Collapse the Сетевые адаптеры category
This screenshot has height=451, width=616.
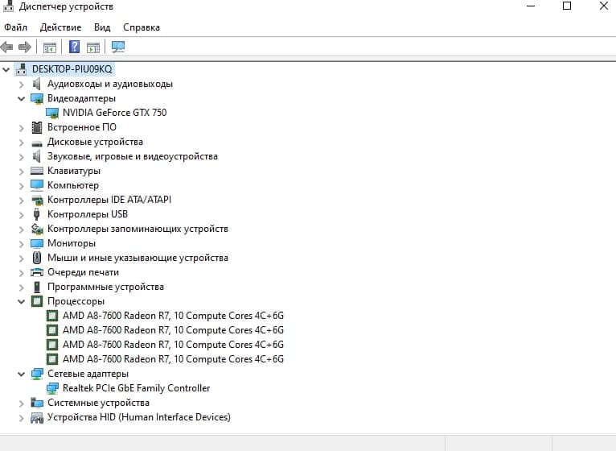[21, 374]
